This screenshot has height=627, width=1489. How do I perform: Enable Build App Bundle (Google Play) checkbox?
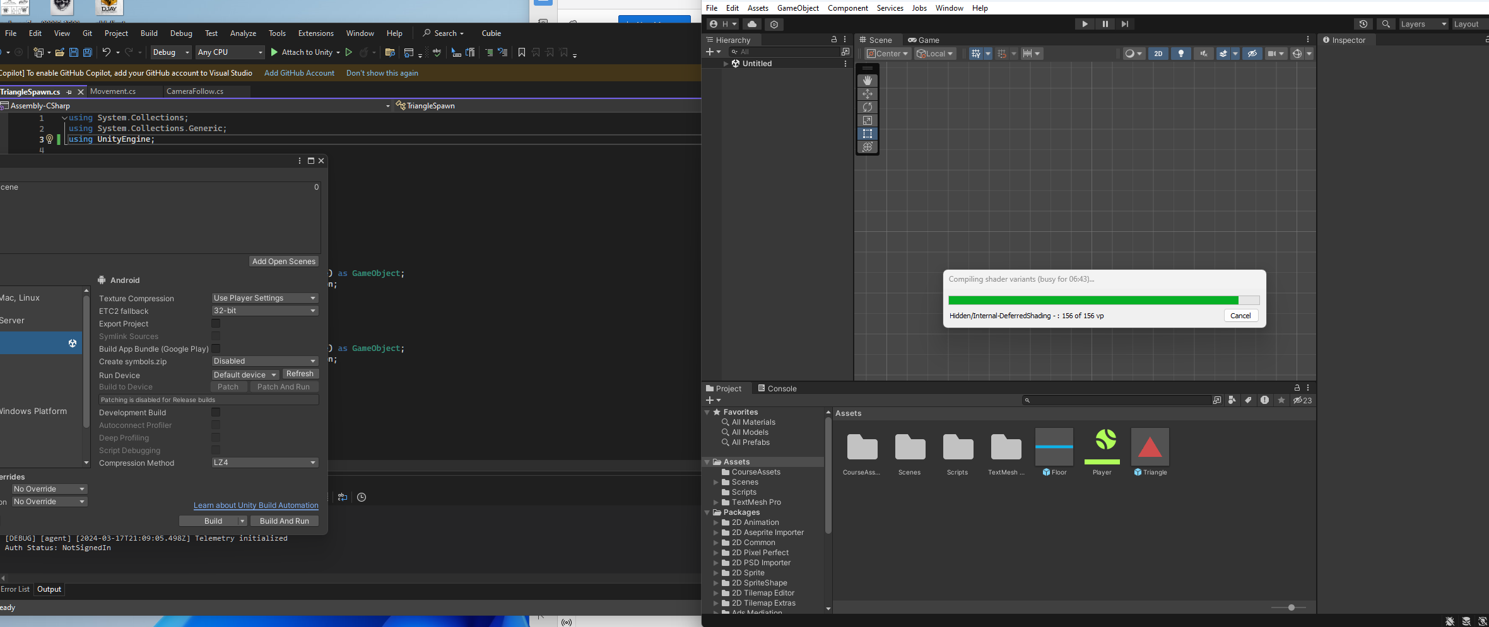coord(216,348)
